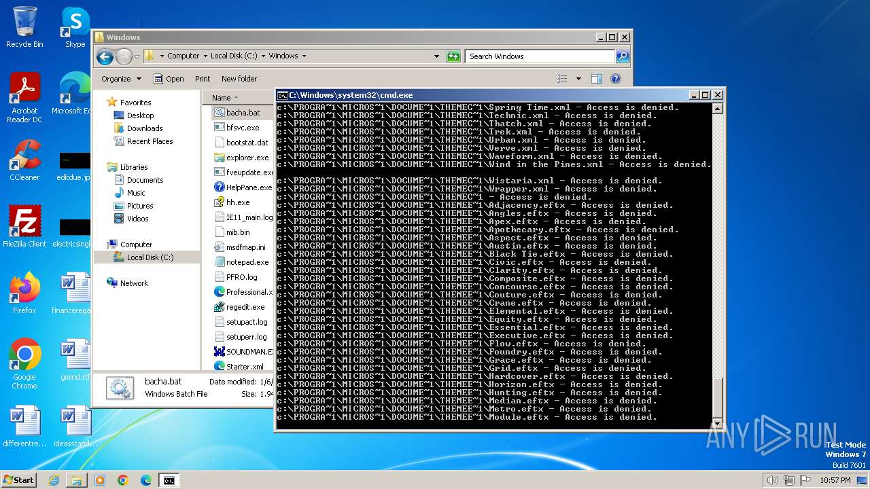Launch Acrobat Reader DC from desktop
Viewport: 870px width, 489px height.
coord(24,98)
